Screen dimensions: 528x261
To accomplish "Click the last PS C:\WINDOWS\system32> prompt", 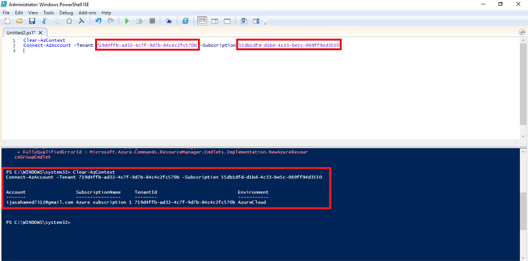I will click(x=38, y=223).
